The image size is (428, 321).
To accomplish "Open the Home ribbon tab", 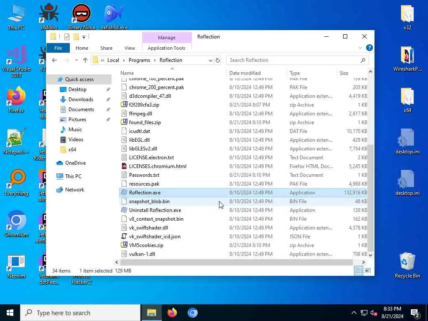I will (82, 48).
